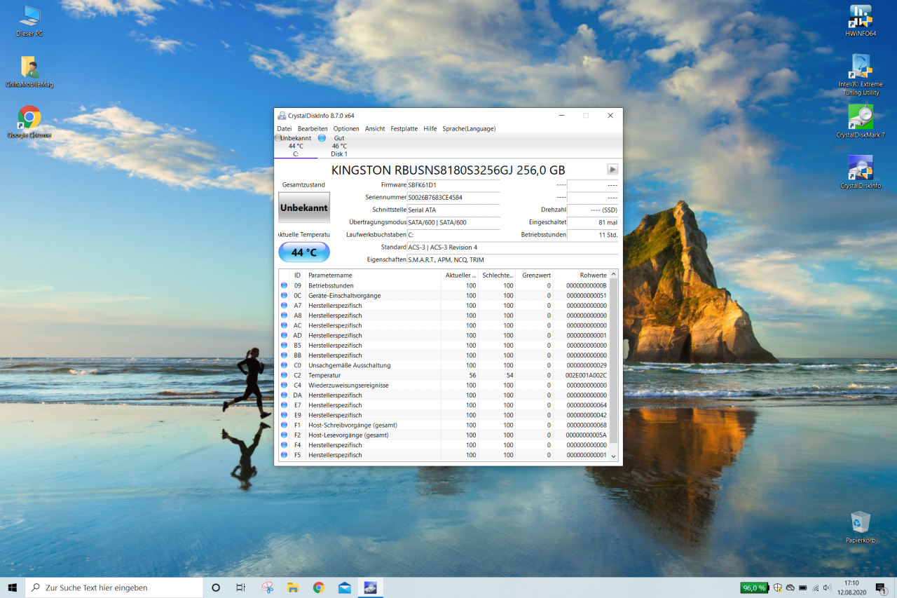This screenshot has width=897, height=598.
Task: Open the ChinaMobileMag folder icon
Action: (x=29, y=72)
